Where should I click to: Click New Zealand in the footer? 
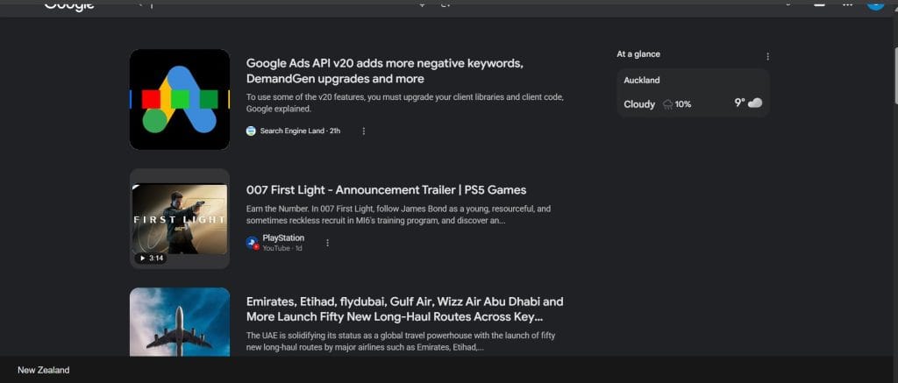(44, 371)
